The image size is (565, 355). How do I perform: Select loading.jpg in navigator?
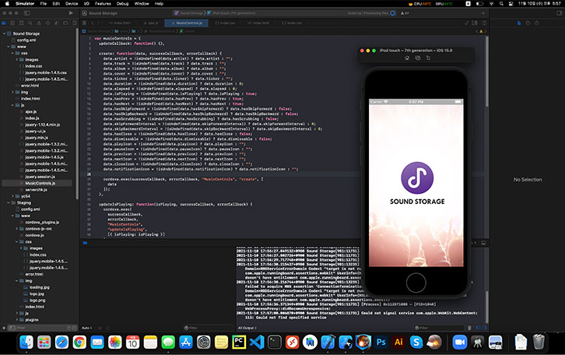[x=39, y=287]
